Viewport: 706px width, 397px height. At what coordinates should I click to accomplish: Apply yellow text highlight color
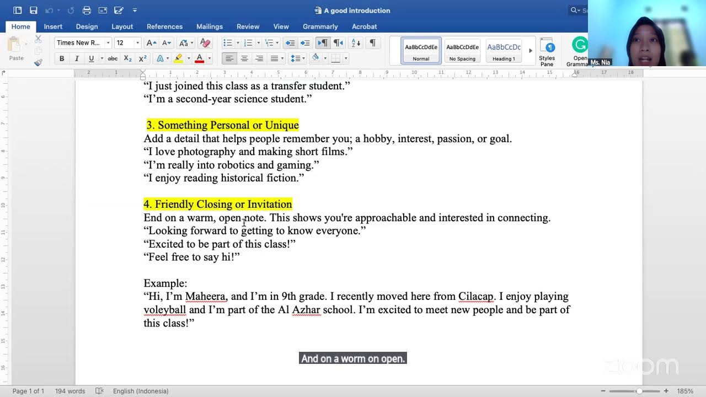(x=179, y=58)
